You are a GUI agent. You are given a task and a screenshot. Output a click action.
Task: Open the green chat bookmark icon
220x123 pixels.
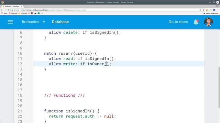coord(38,13)
